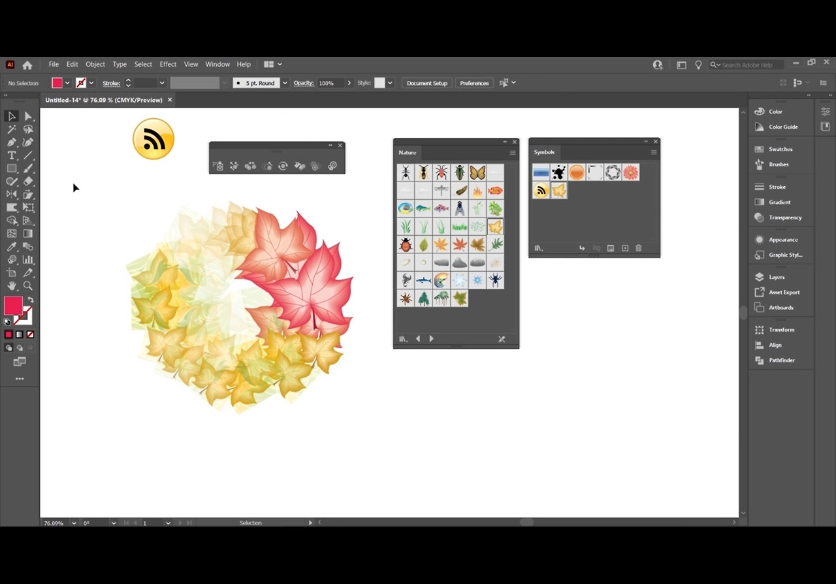Open the File menu
836x584 pixels.
(54, 64)
